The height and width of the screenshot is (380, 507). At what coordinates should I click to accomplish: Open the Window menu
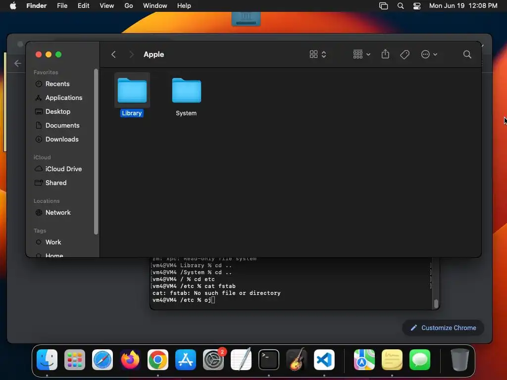click(155, 5)
